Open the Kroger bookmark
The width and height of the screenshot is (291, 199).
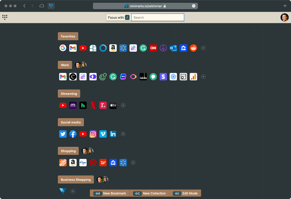tap(83, 163)
